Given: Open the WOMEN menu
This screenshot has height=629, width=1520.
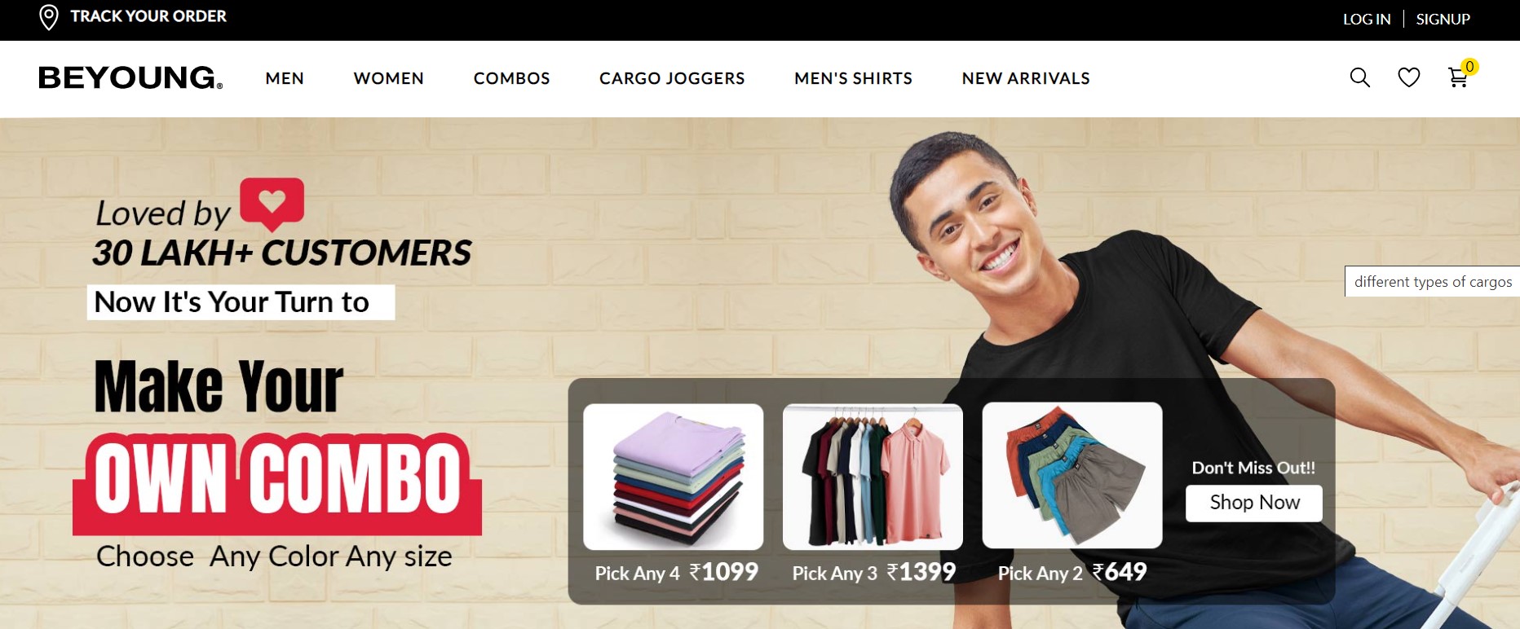Looking at the screenshot, I should point(389,78).
